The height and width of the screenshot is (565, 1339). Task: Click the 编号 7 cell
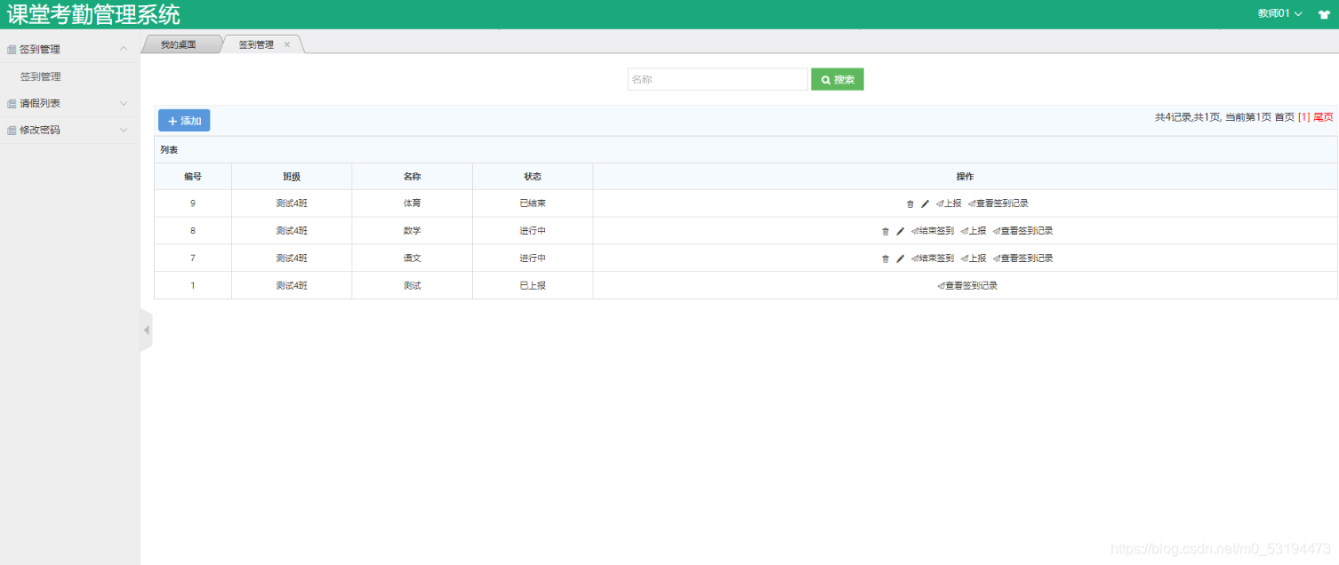click(193, 259)
